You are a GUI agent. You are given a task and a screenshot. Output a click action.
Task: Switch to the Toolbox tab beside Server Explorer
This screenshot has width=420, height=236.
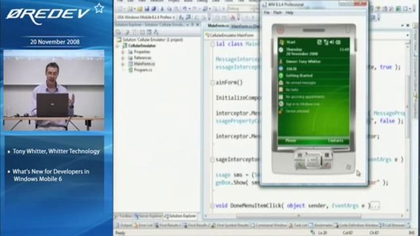pyautogui.click(x=124, y=216)
